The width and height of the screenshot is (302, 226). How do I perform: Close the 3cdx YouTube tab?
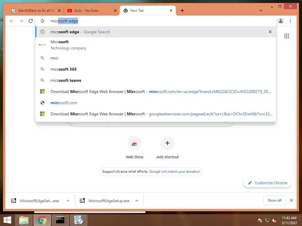[115, 11]
